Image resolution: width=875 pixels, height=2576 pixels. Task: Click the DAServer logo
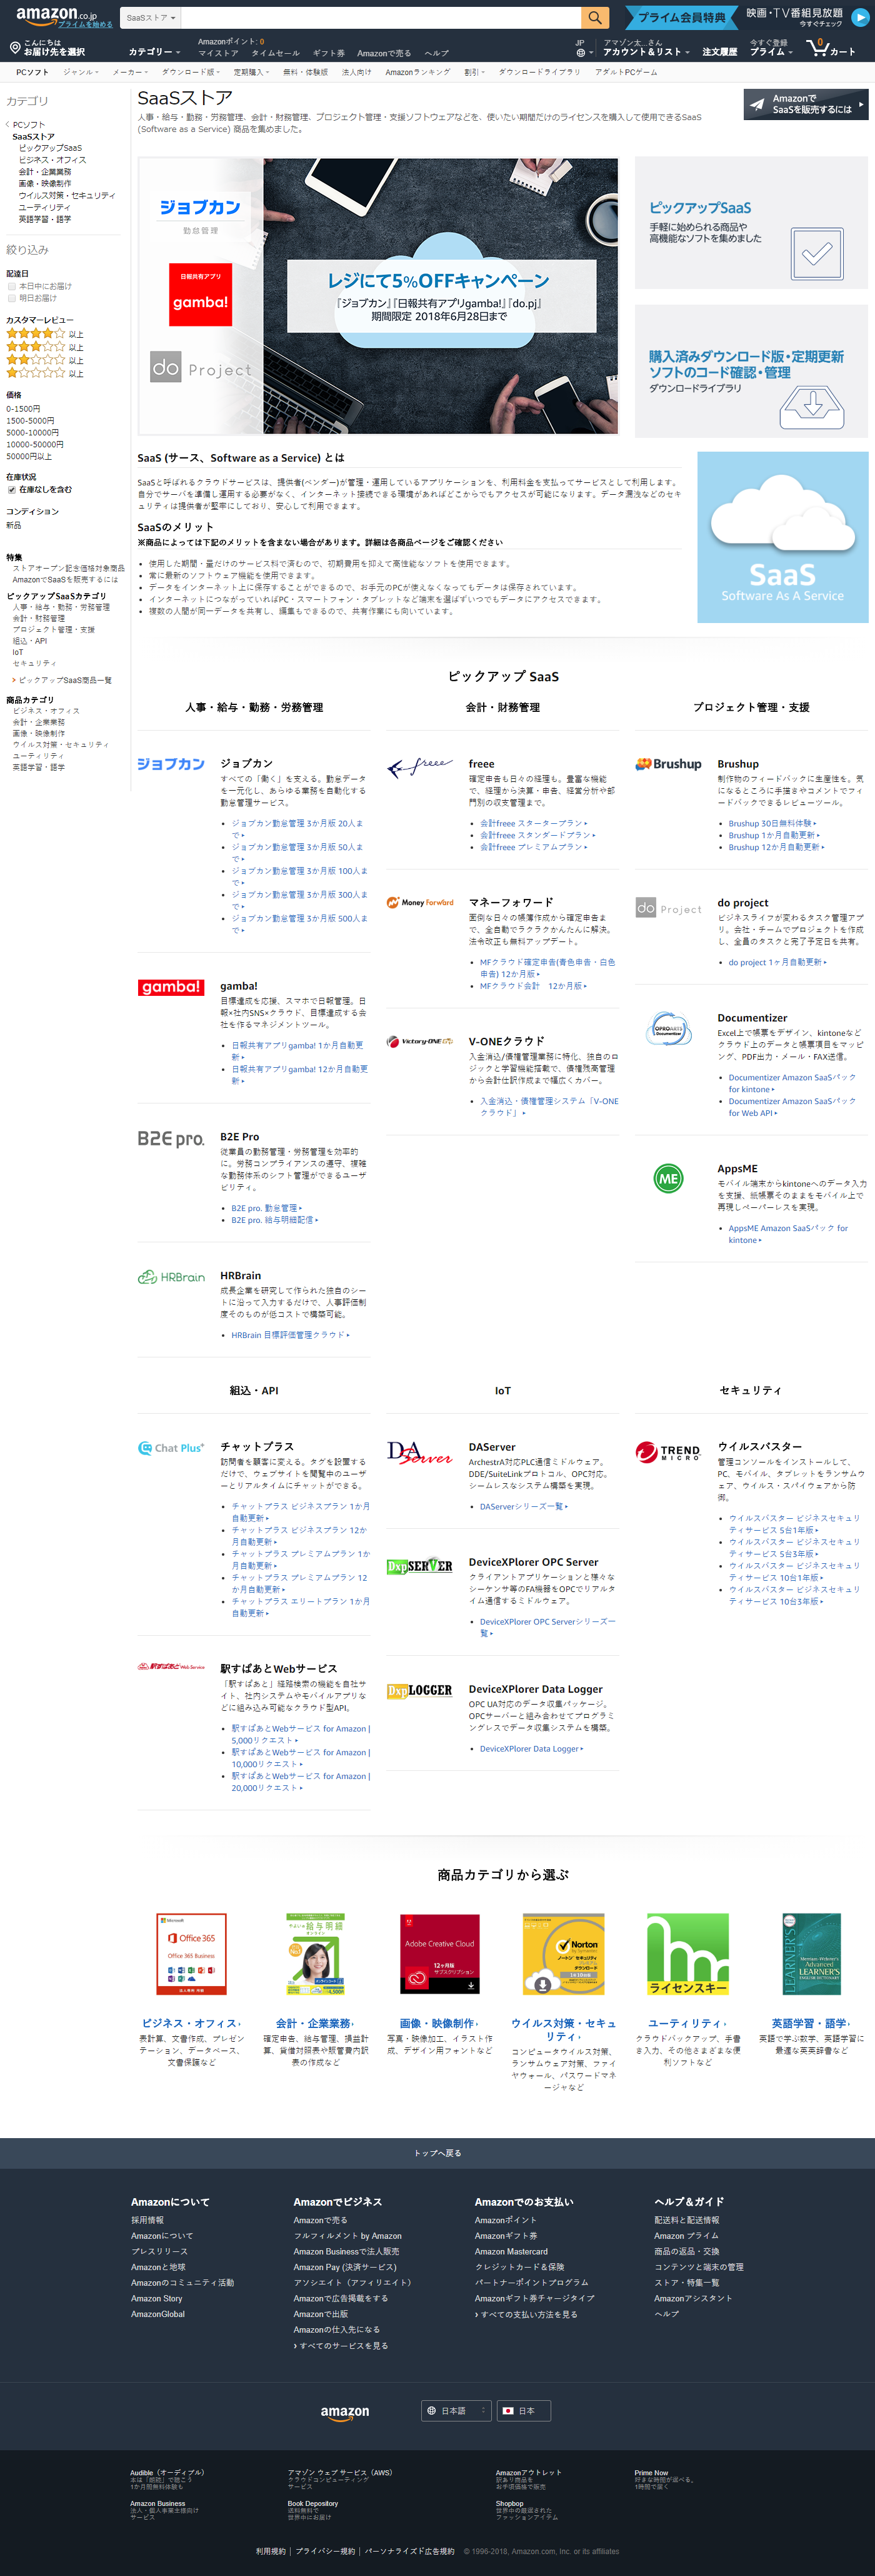pos(419,1452)
